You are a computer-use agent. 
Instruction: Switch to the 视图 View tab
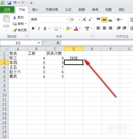point(108,10)
